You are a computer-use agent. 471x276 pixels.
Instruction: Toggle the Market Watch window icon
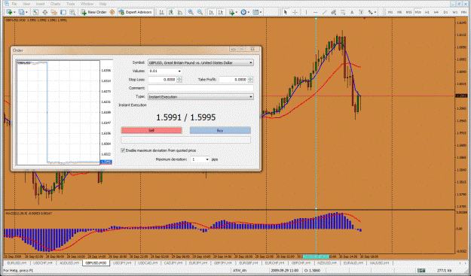35,12
